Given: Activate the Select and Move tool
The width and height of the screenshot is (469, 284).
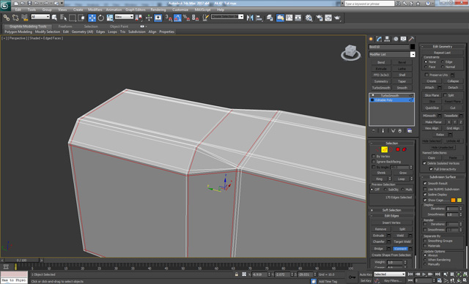Looking at the screenshot, I should pyautogui.click(x=92, y=18).
